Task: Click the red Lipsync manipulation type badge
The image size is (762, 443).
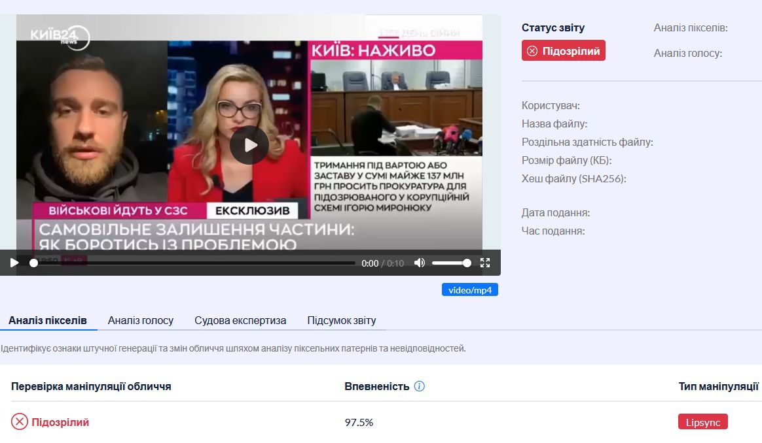Action: (702, 422)
